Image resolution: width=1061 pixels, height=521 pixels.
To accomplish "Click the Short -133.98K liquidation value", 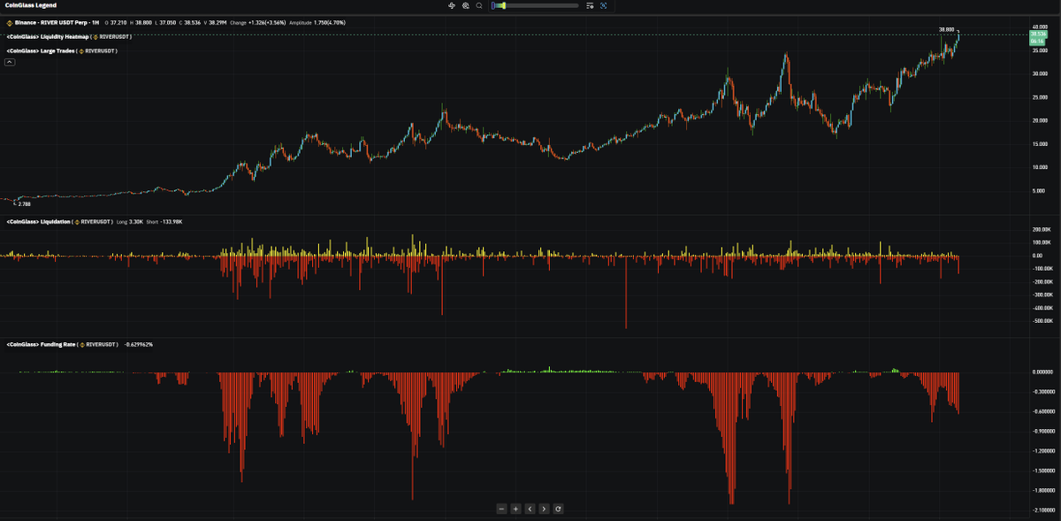I will 164,221.
